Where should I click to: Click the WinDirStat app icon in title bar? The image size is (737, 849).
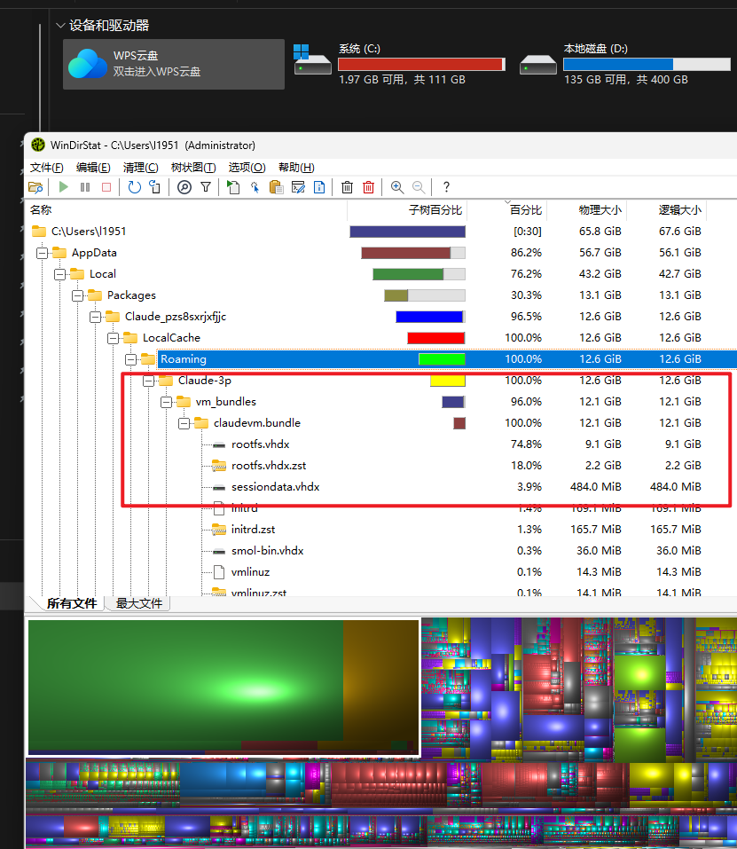click(38, 145)
